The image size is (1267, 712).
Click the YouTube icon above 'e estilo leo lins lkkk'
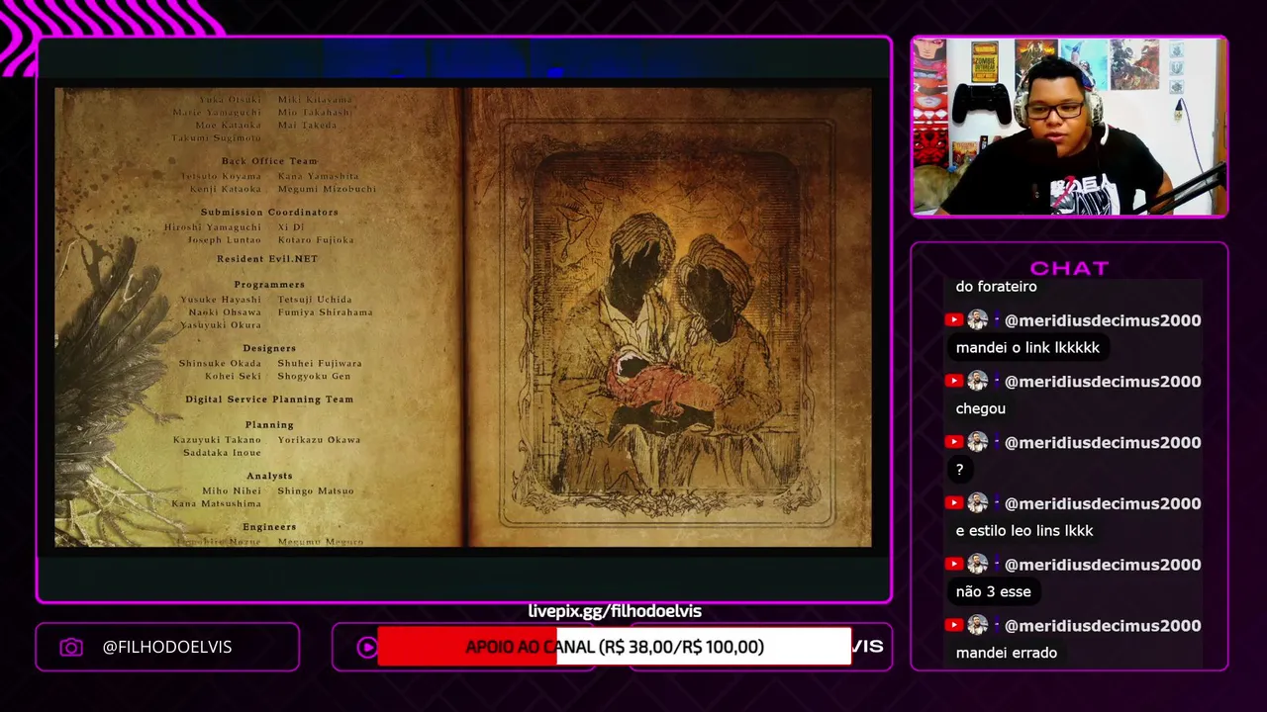[x=953, y=502]
